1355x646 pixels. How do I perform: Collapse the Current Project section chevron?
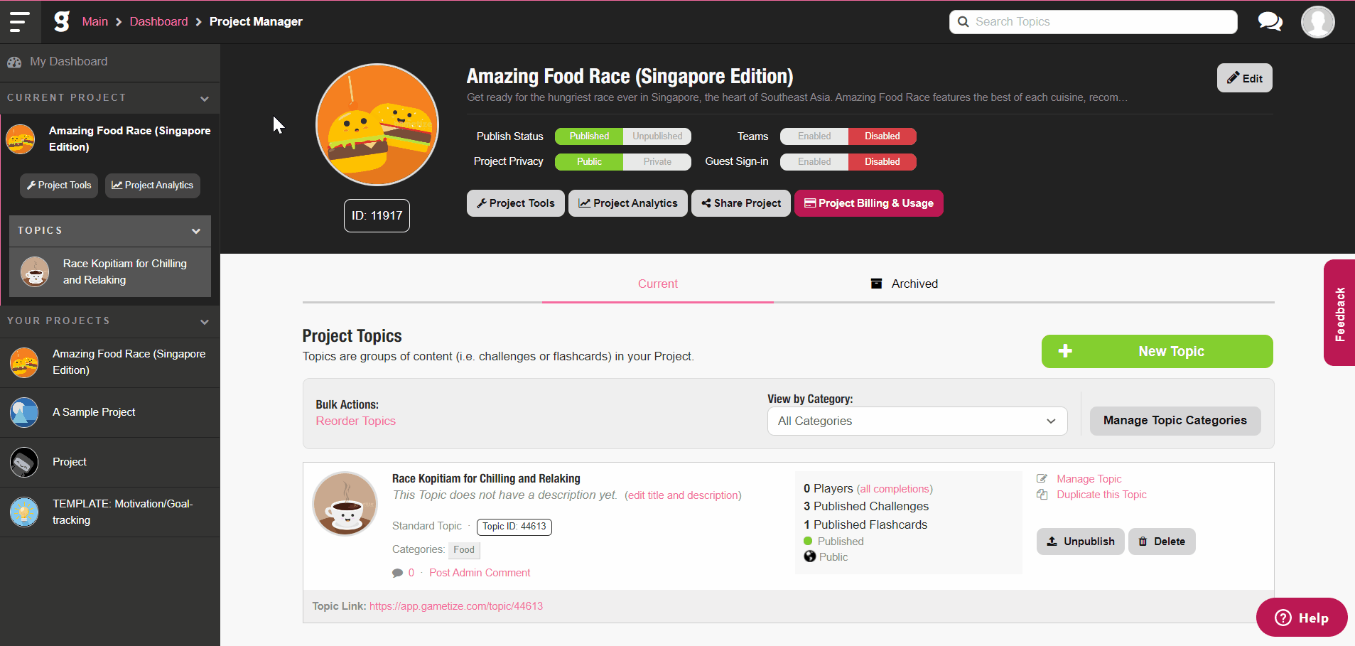click(205, 99)
